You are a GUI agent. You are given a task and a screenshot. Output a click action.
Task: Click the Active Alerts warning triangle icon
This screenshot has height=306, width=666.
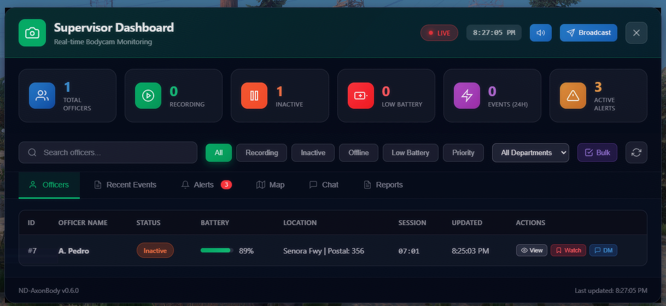pyautogui.click(x=572, y=96)
